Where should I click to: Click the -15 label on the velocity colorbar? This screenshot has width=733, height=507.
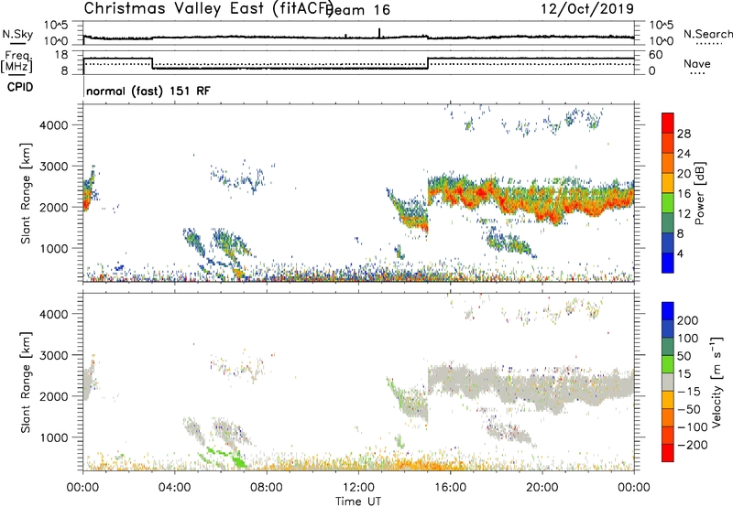[x=689, y=392]
